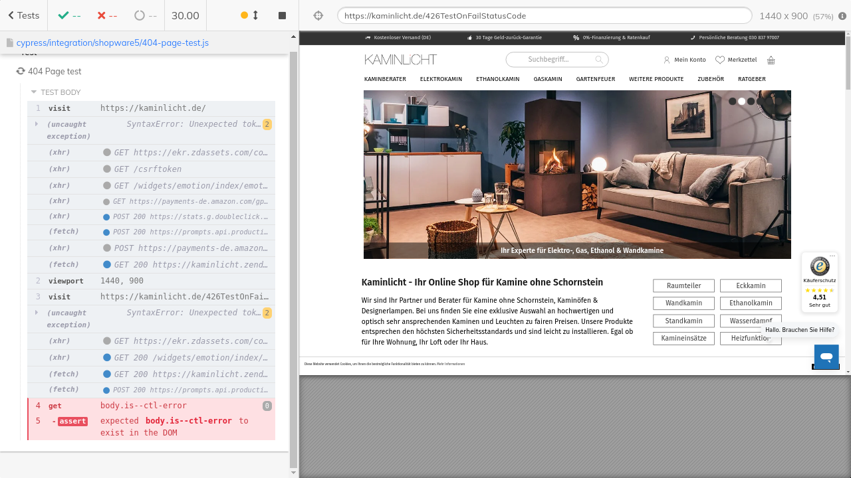Viewport: 851px width, 478px height.
Task: Open the Zendesk chat widget button
Action: (x=826, y=357)
